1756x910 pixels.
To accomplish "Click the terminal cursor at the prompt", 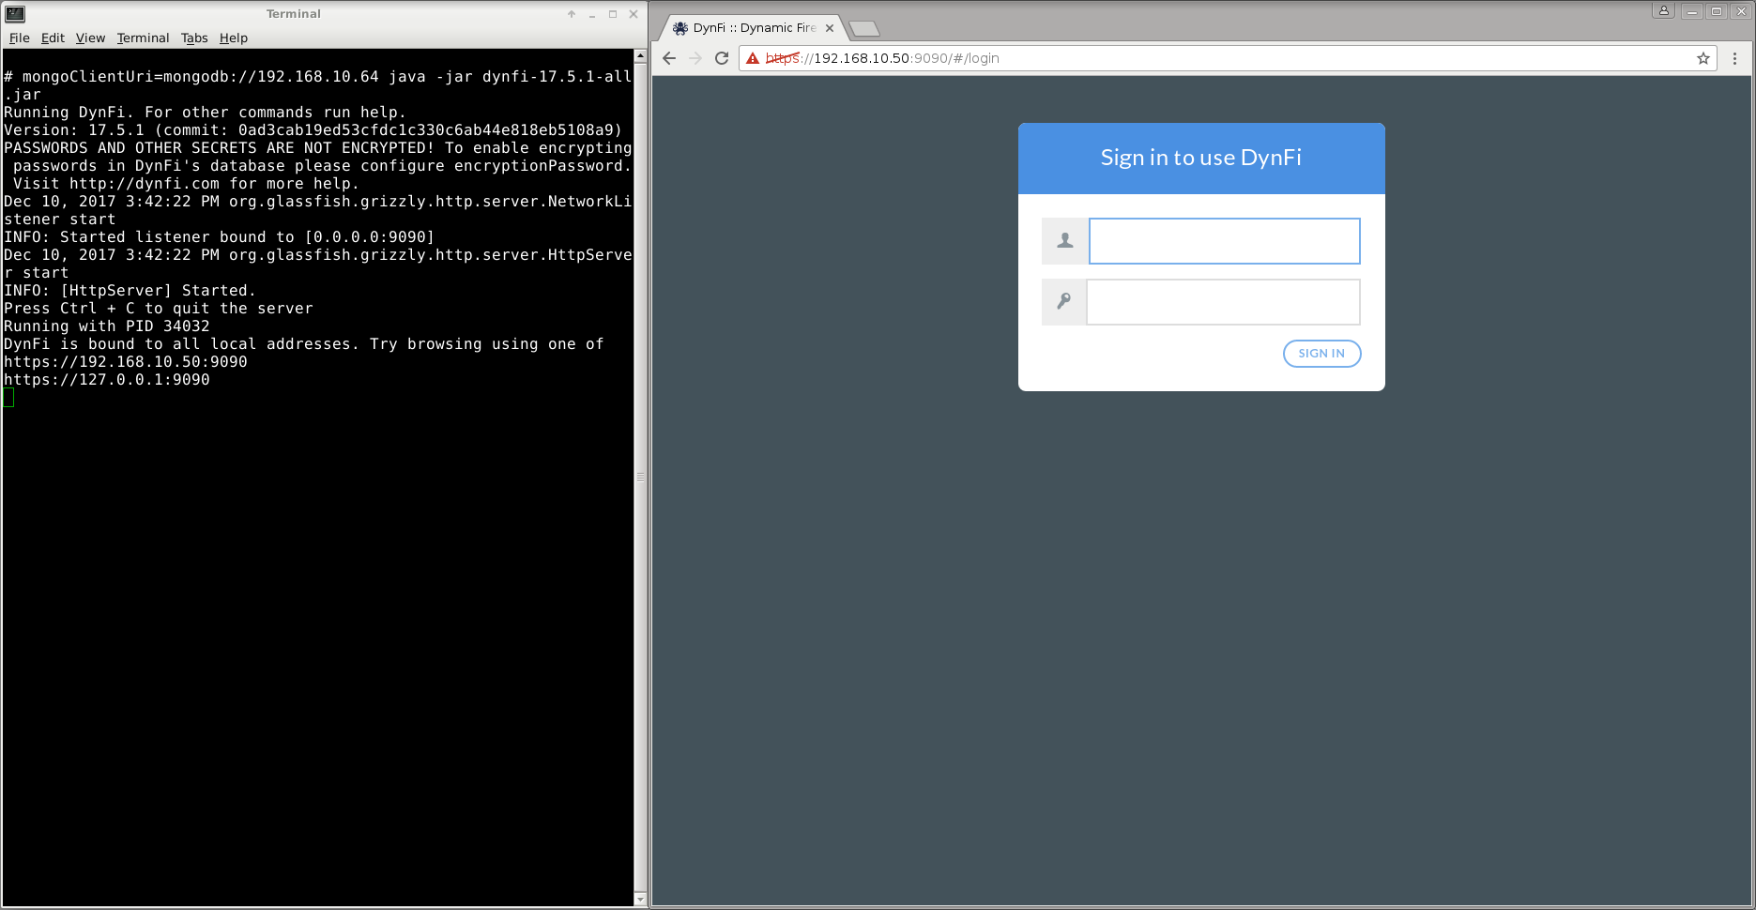I will click(x=8, y=398).
